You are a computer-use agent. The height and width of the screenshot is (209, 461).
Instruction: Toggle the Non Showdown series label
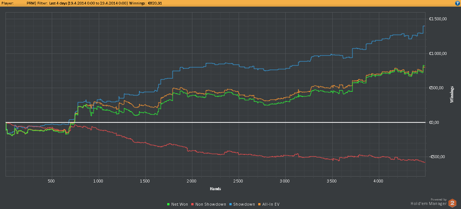click(x=211, y=204)
